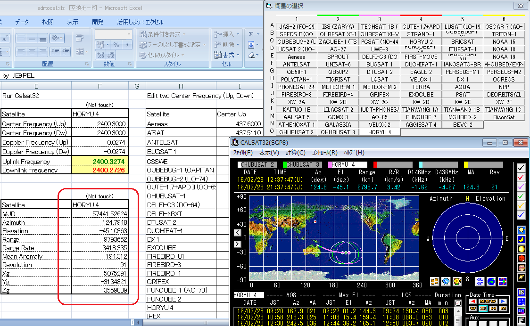Click the pink HORYU 4 color indicator

(330, 165)
